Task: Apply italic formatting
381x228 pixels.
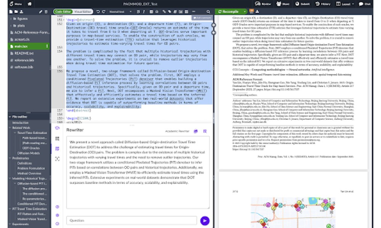Action: pos(144,11)
